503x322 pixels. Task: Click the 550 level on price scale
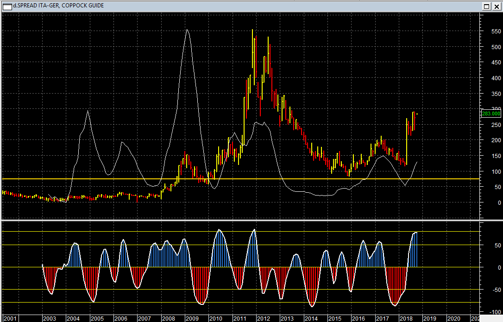[x=496, y=32]
